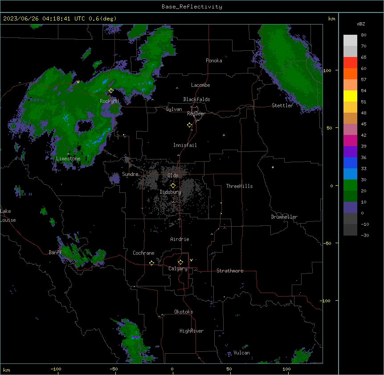This screenshot has width=384, height=375.
Task: Select the yellow diamond marker below Cochrane
Action: (x=151, y=263)
